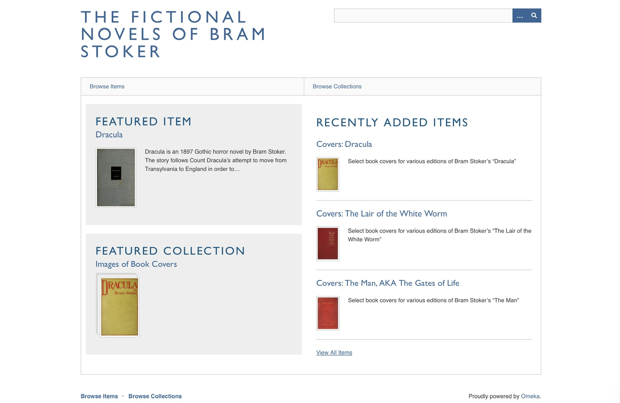The height and width of the screenshot is (403, 620).
Task: Visit the Omeka link in the footer
Action: click(x=529, y=396)
